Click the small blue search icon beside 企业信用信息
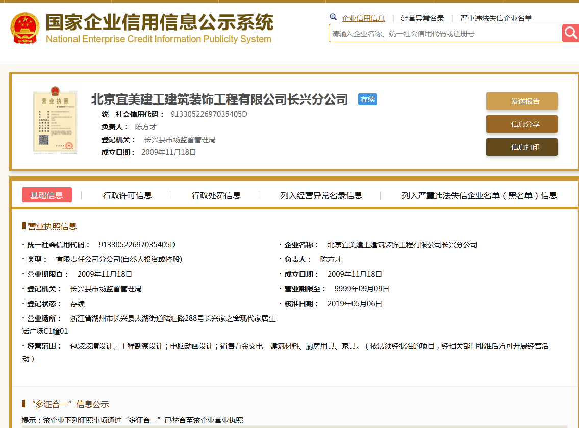The width and height of the screenshot is (579, 428). (333, 17)
